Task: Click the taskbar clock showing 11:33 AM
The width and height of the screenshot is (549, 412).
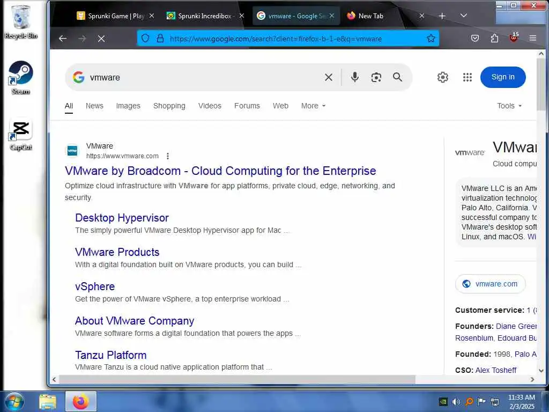Action: pyautogui.click(x=521, y=402)
